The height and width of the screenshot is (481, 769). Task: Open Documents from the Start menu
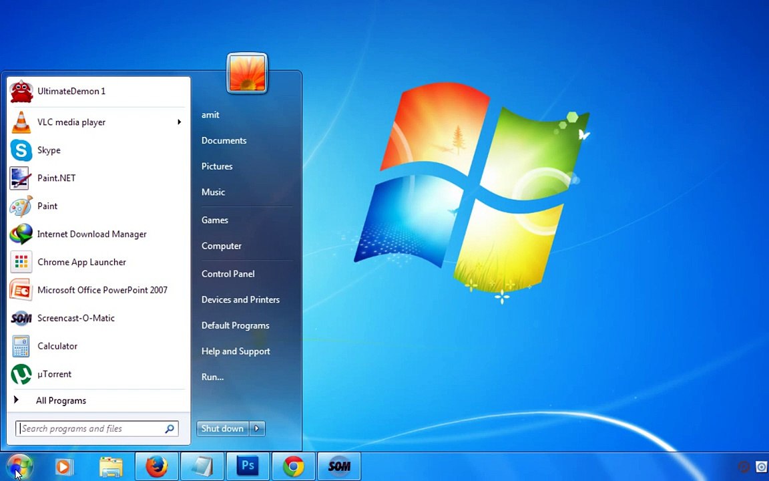(224, 140)
